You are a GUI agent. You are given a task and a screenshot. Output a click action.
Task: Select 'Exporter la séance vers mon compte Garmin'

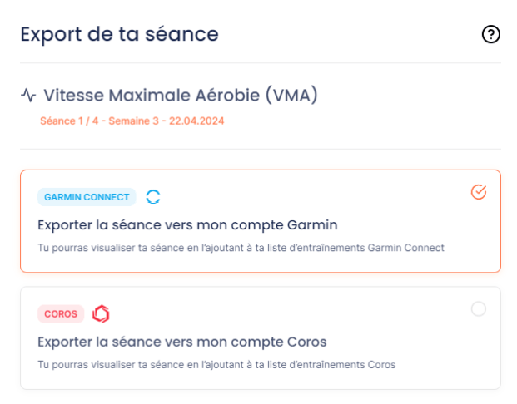coord(187,225)
